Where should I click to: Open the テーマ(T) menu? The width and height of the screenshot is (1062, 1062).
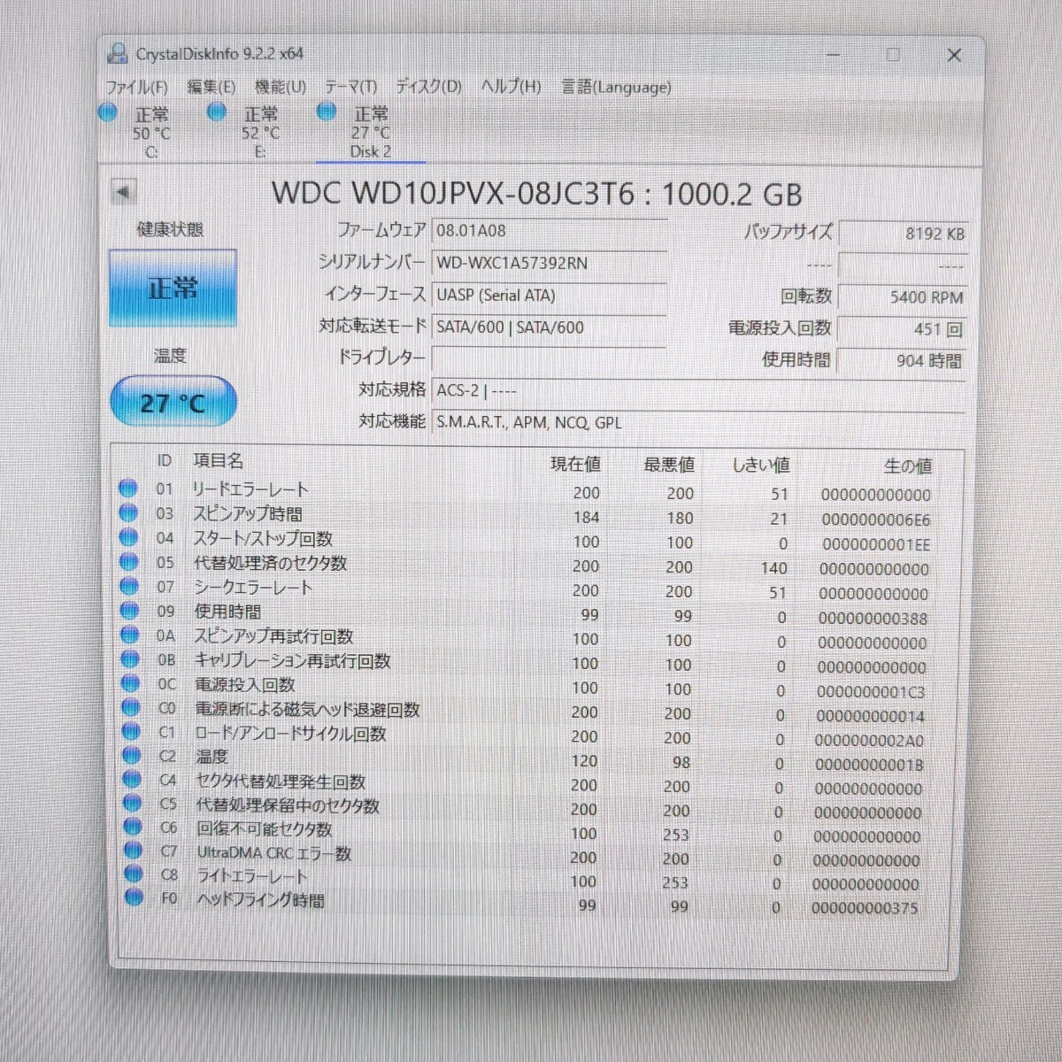350,87
